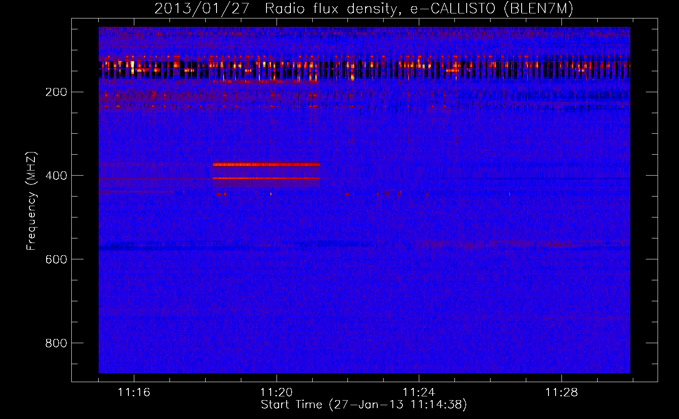Click the 800 frequency tick label
Screen dimensions: 679x419
click(x=56, y=343)
